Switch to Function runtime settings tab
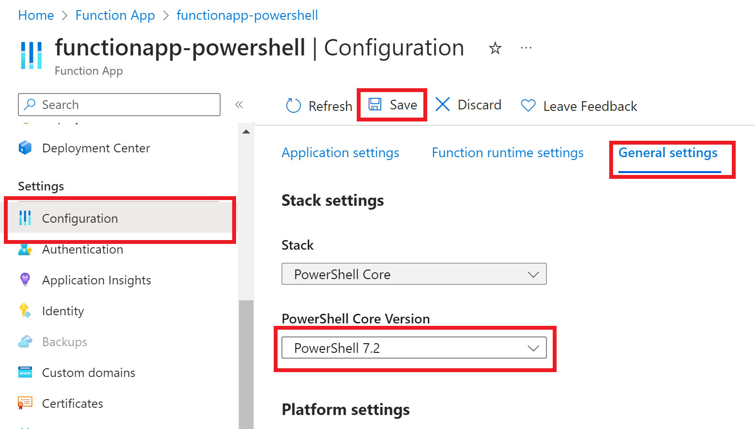The height and width of the screenshot is (429, 755). click(x=507, y=153)
